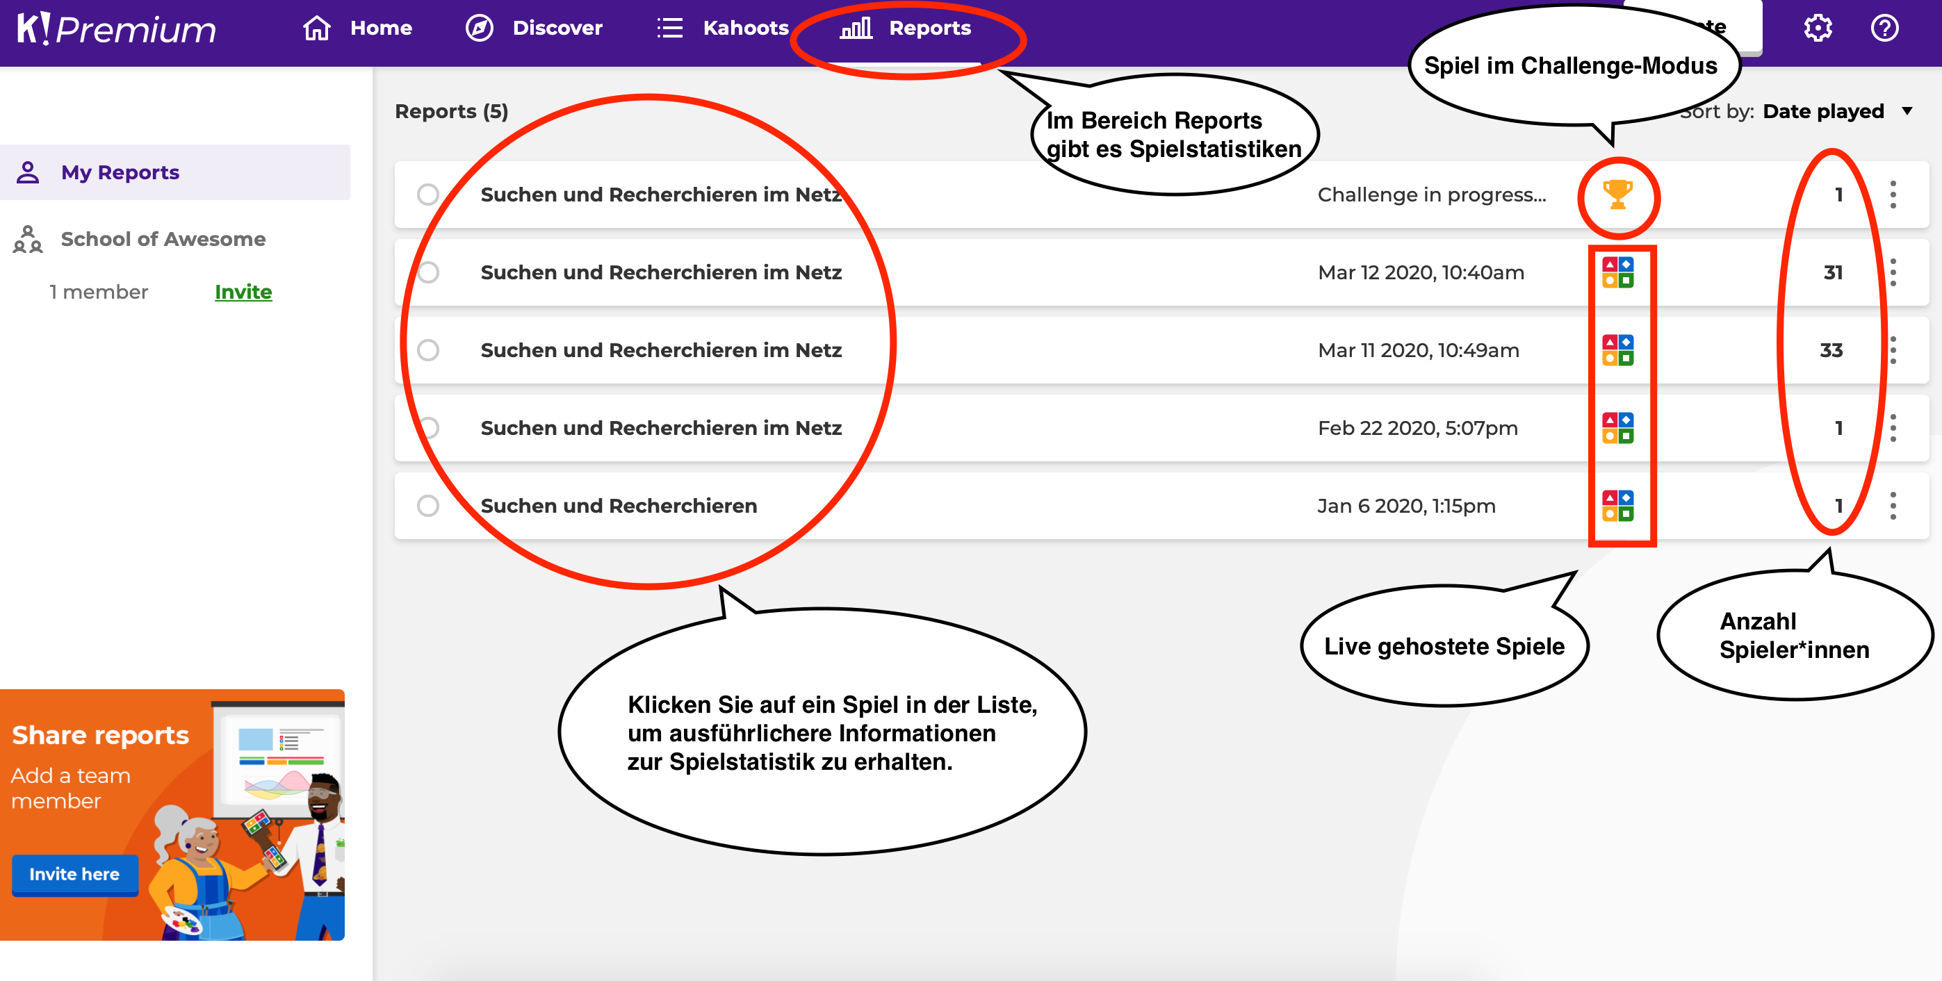The image size is (1942, 981).
Task: Select radio button for Mar 11 2020 report
Action: tap(428, 350)
